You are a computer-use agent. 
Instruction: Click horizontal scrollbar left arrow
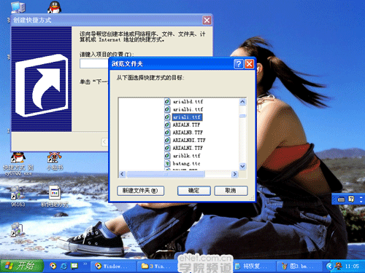coord(123,174)
